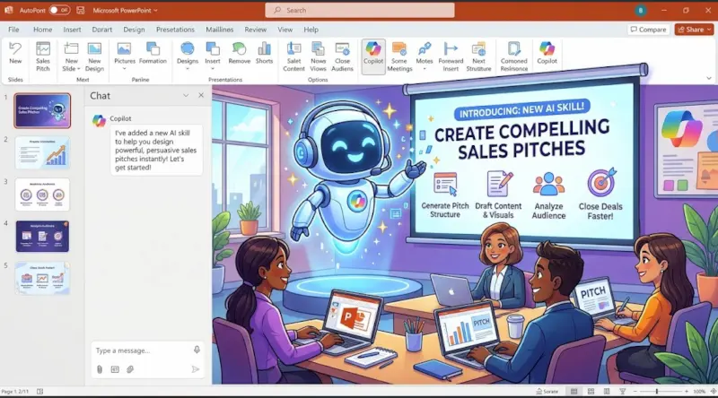
Task: Click the Page 1 2/11 status text
Action: click(15, 392)
